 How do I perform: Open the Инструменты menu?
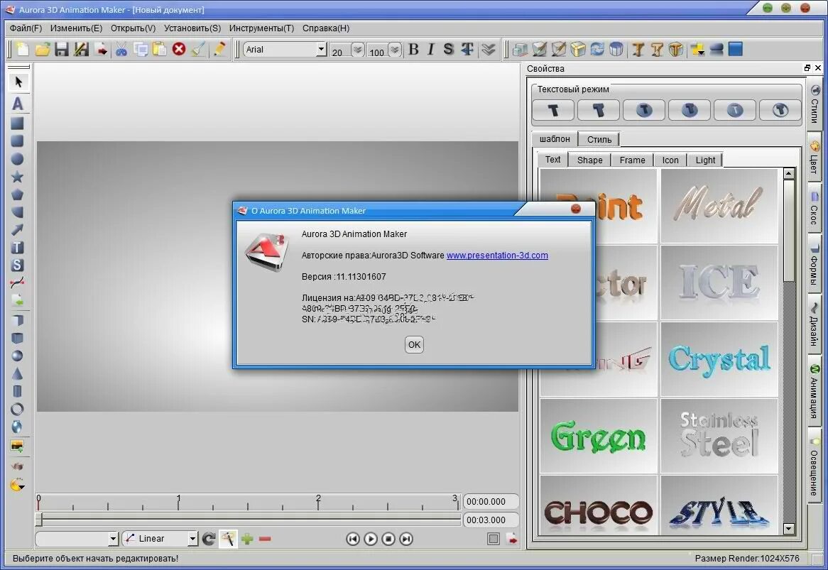261,28
